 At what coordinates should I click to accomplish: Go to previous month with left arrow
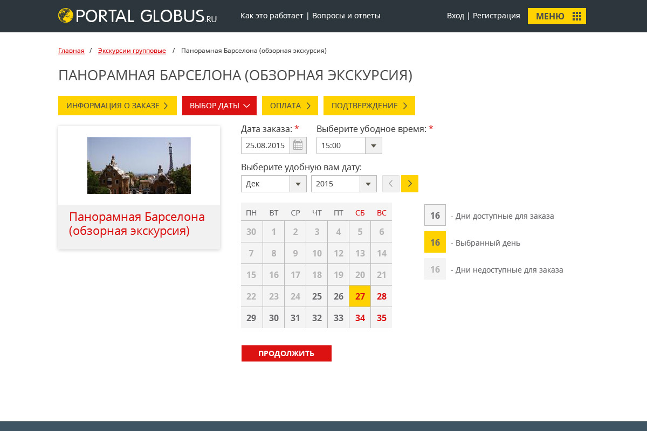(x=391, y=184)
